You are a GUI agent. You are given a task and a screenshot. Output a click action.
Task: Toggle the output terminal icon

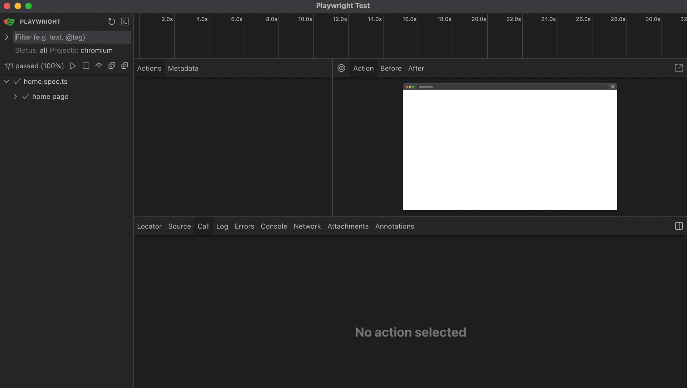pos(125,22)
